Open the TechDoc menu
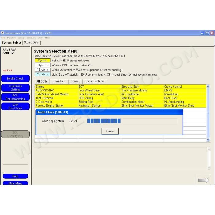215x215 pixels. [x=31, y=38]
